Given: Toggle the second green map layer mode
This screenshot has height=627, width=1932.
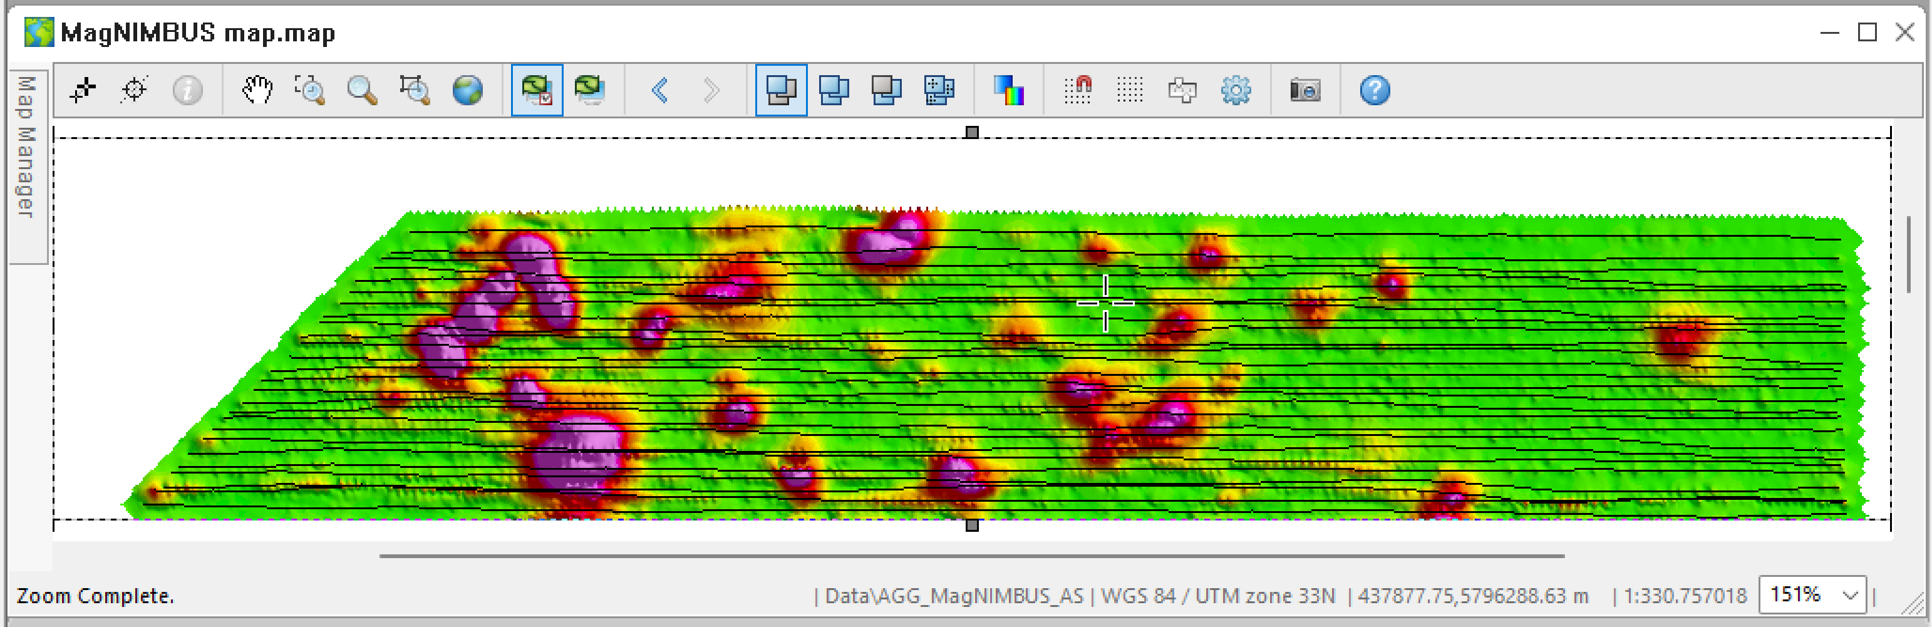Looking at the screenshot, I should [589, 90].
